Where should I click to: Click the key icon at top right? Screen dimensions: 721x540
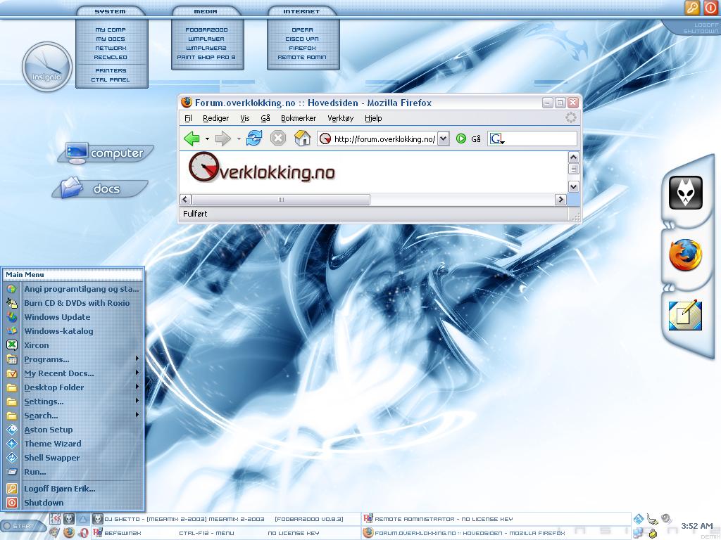click(x=692, y=7)
